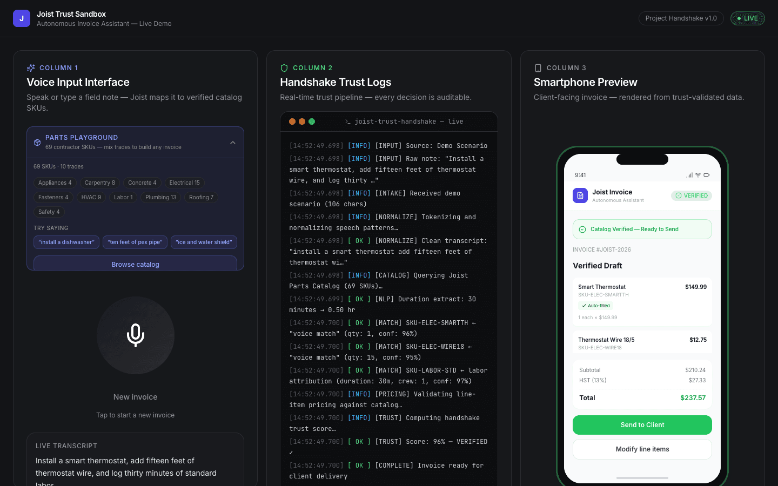Click the "Smartphone Preview" heading
The height and width of the screenshot is (486, 778).
click(586, 82)
